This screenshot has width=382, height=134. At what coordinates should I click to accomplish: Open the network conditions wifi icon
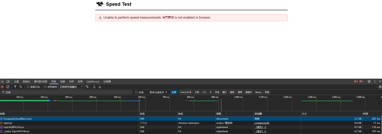[x=87, y=87]
